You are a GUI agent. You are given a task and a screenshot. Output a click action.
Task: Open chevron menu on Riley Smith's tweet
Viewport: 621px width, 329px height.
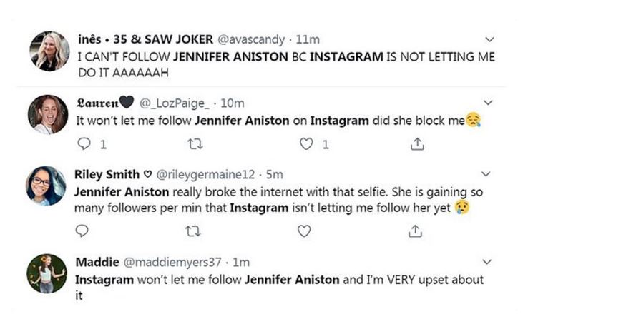(x=486, y=174)
